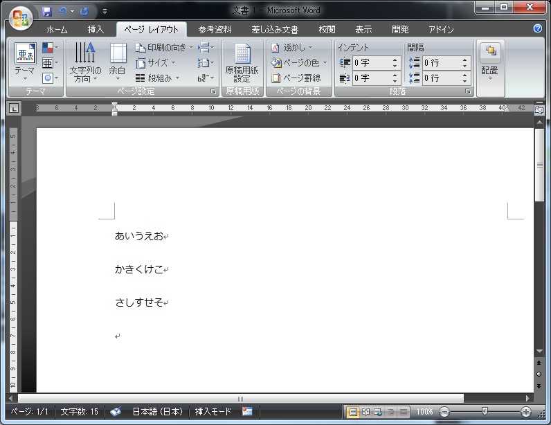The image size is (551, 425).
Task: Open Word Help question mark icon
Action: [538, 28]
